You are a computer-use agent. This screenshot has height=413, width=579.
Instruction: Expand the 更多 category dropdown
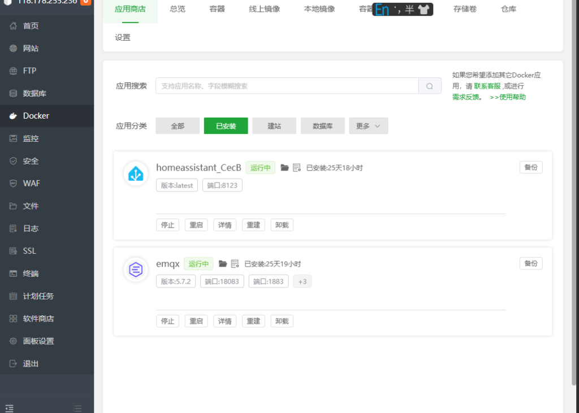point(369,126)
